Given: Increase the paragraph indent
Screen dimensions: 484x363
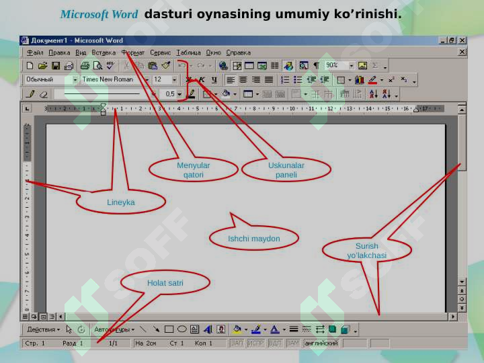Looking at the screenshot, I should pyautogui.click(x=324, y=80).
